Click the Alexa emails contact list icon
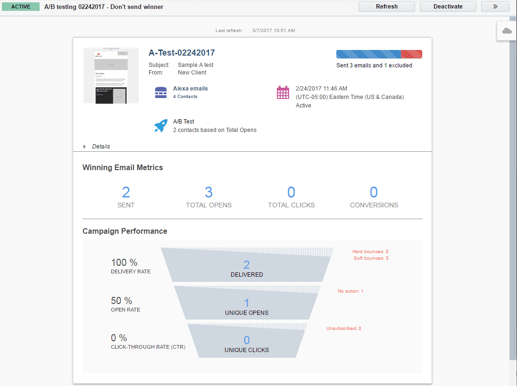 click(x=161, y=92)
